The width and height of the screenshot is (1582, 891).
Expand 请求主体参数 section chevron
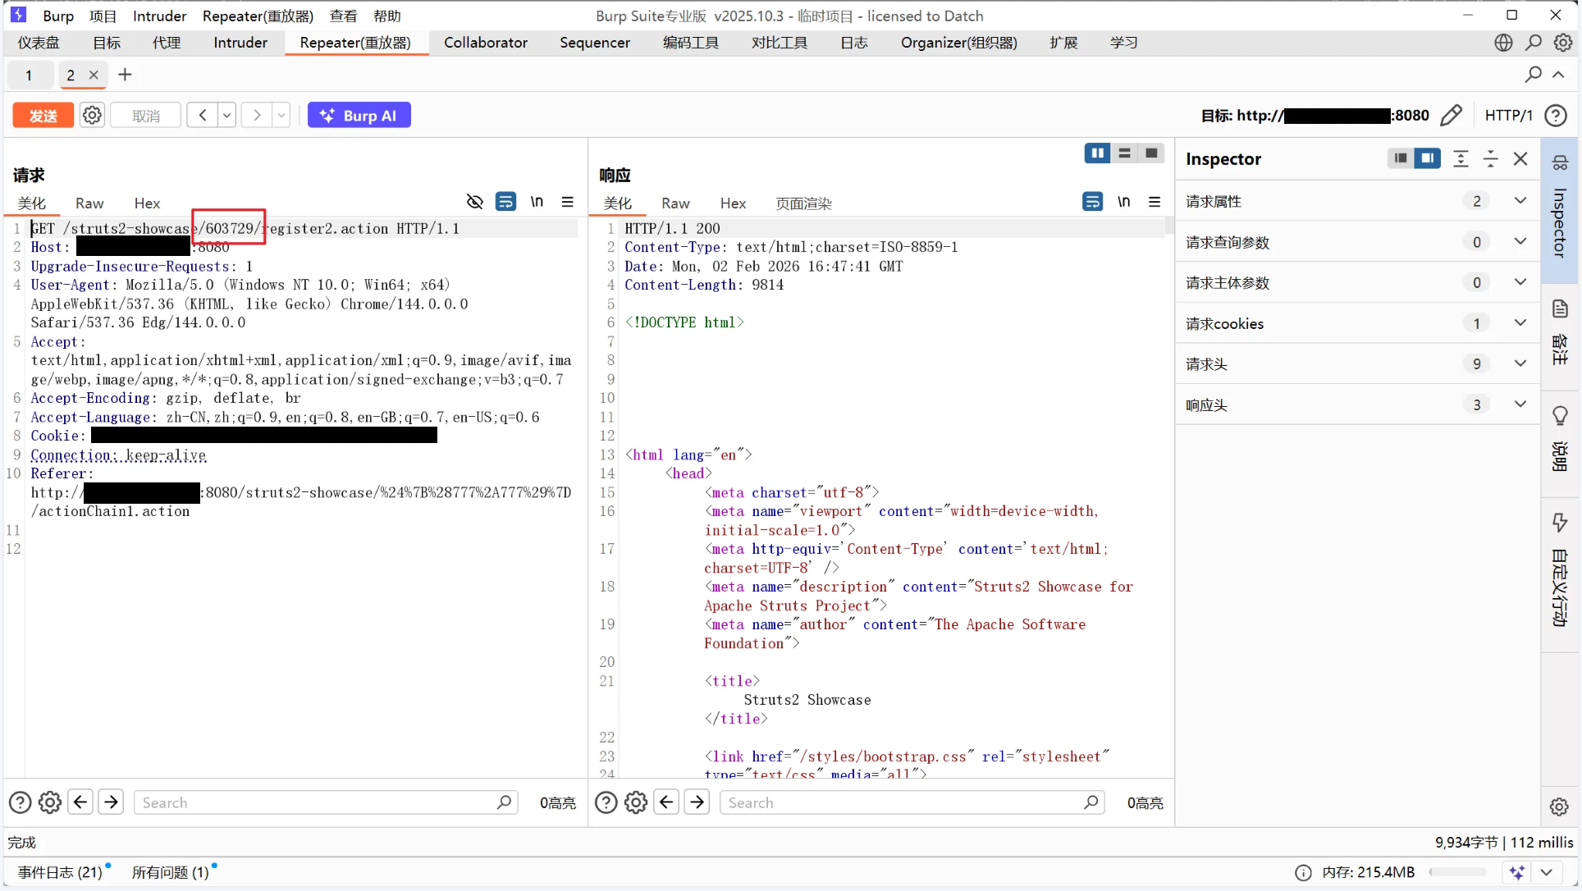click(x=1520, y=282)
